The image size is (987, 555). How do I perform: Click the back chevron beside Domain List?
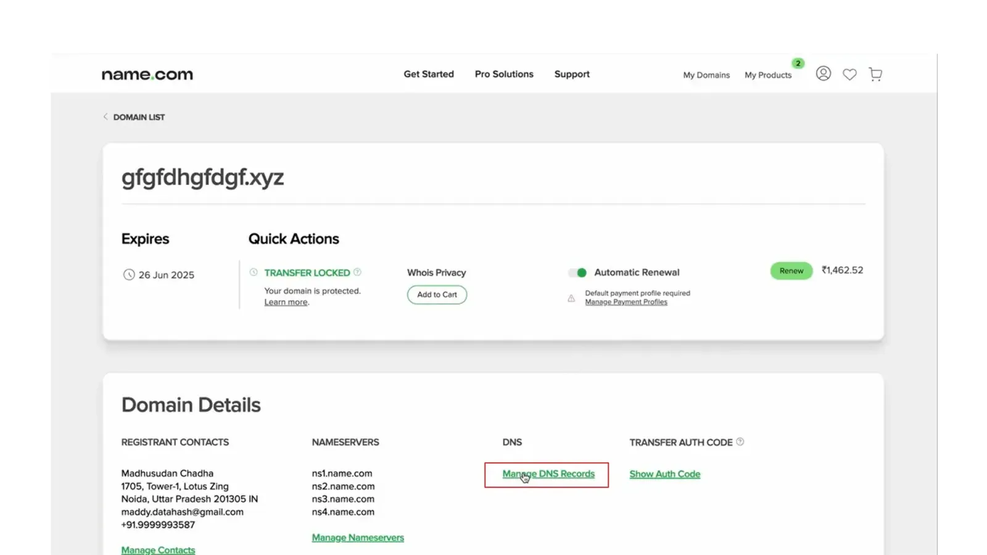click(105, 117)
